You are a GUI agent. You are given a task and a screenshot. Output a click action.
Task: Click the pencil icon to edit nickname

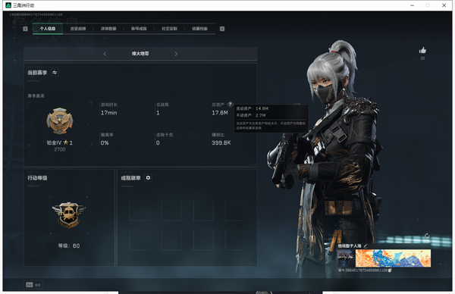[366, 246]
